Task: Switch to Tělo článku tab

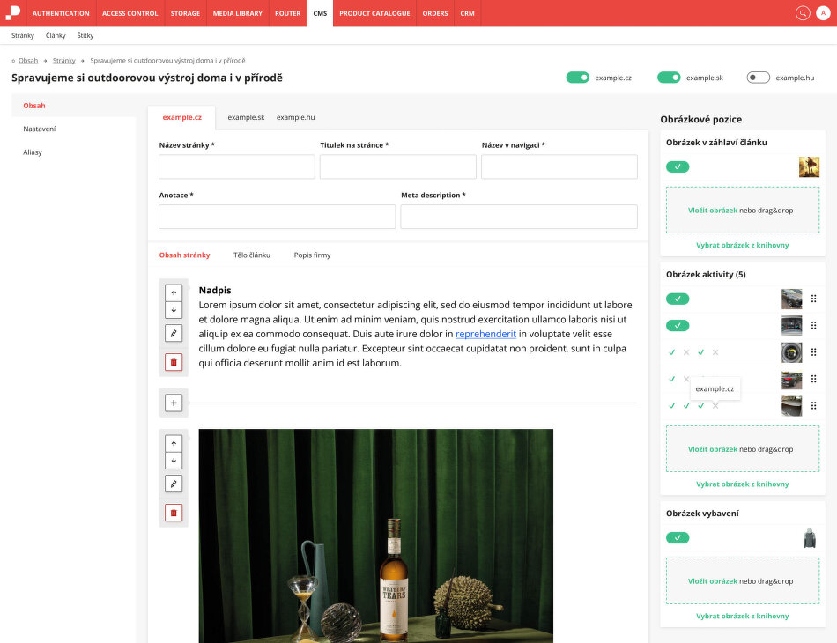Action: (252, 255)
